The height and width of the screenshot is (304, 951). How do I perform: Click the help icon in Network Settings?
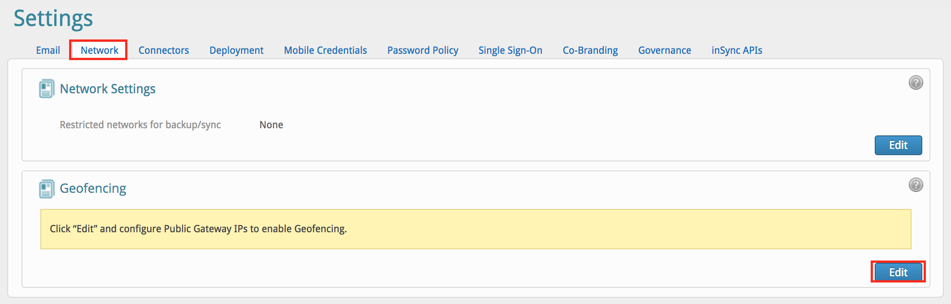tap(916, 83)
